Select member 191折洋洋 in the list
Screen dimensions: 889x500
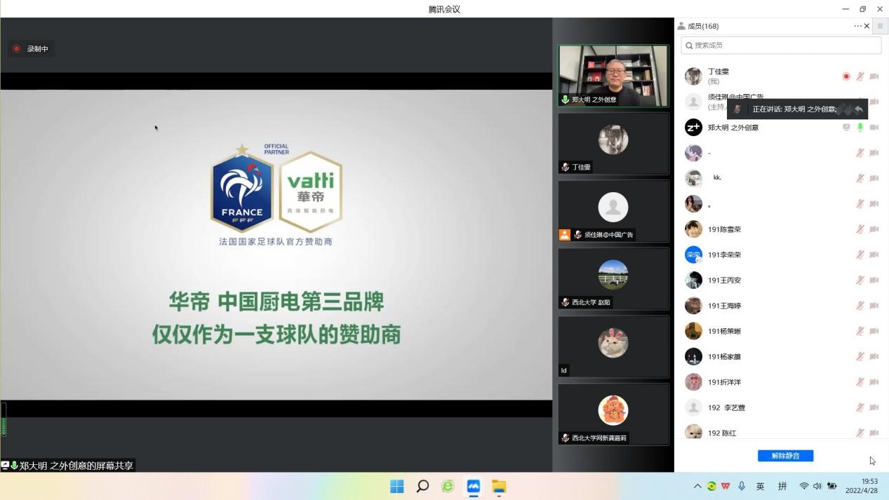tap(781, 382)
